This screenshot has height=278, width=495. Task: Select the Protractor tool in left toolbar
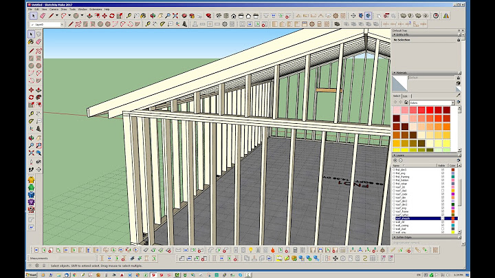coord(31,121)
